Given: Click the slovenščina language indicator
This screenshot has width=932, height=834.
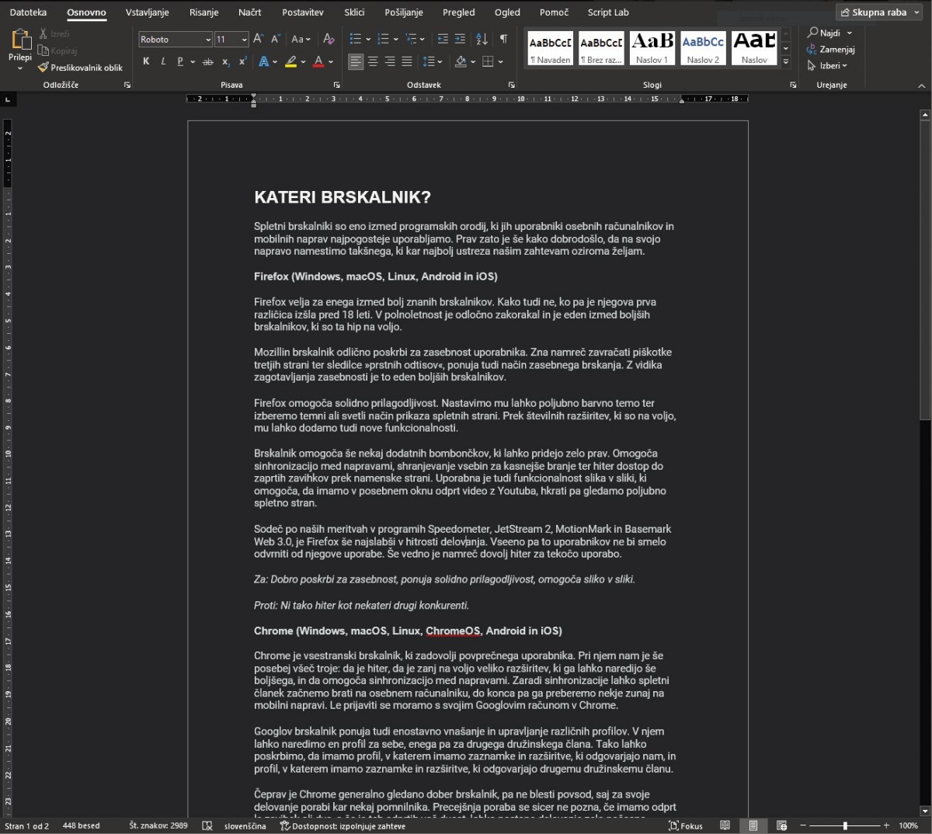Looking at the screenshot, I should (x=245, y=825).
